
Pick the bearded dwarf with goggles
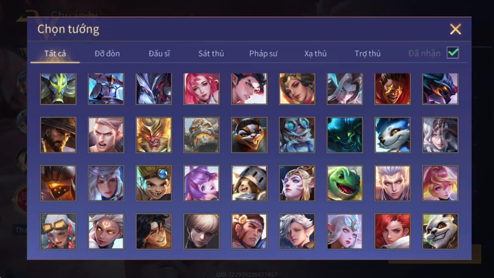coord(297,135)
